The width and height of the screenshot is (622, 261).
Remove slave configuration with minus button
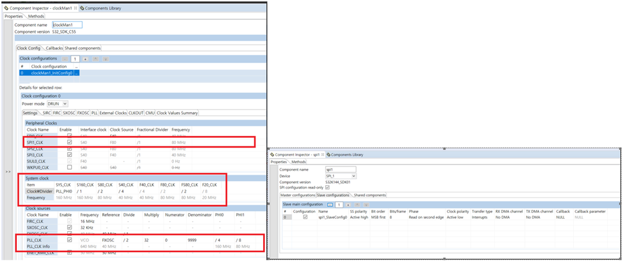click(330, 205)
